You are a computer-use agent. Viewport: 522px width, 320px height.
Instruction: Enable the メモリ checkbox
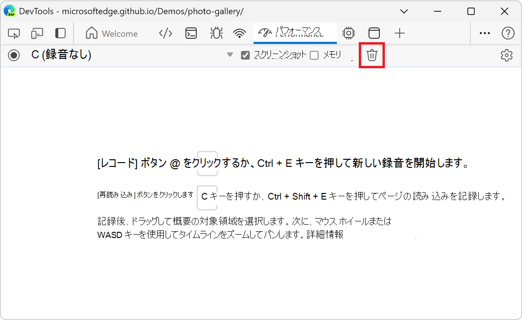coord(314,55)
